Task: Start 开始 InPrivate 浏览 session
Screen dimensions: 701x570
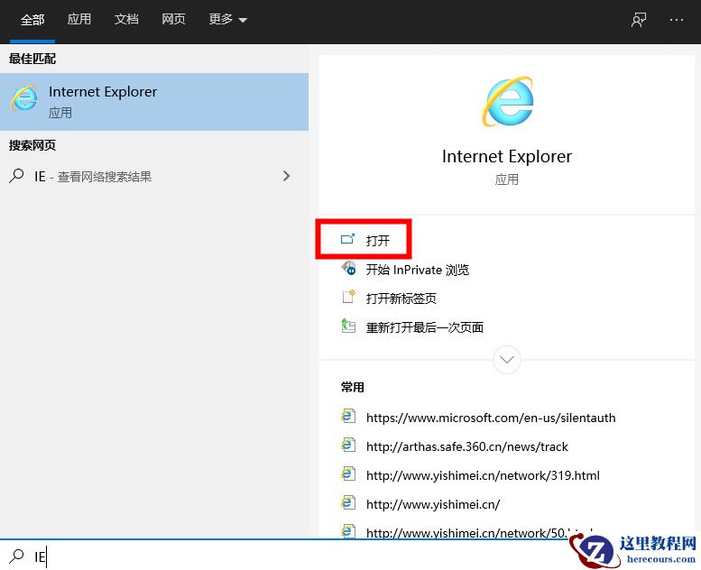Action: pos(418,270)
